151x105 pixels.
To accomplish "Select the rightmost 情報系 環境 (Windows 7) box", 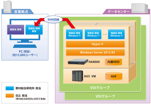I will click(117, 34).
